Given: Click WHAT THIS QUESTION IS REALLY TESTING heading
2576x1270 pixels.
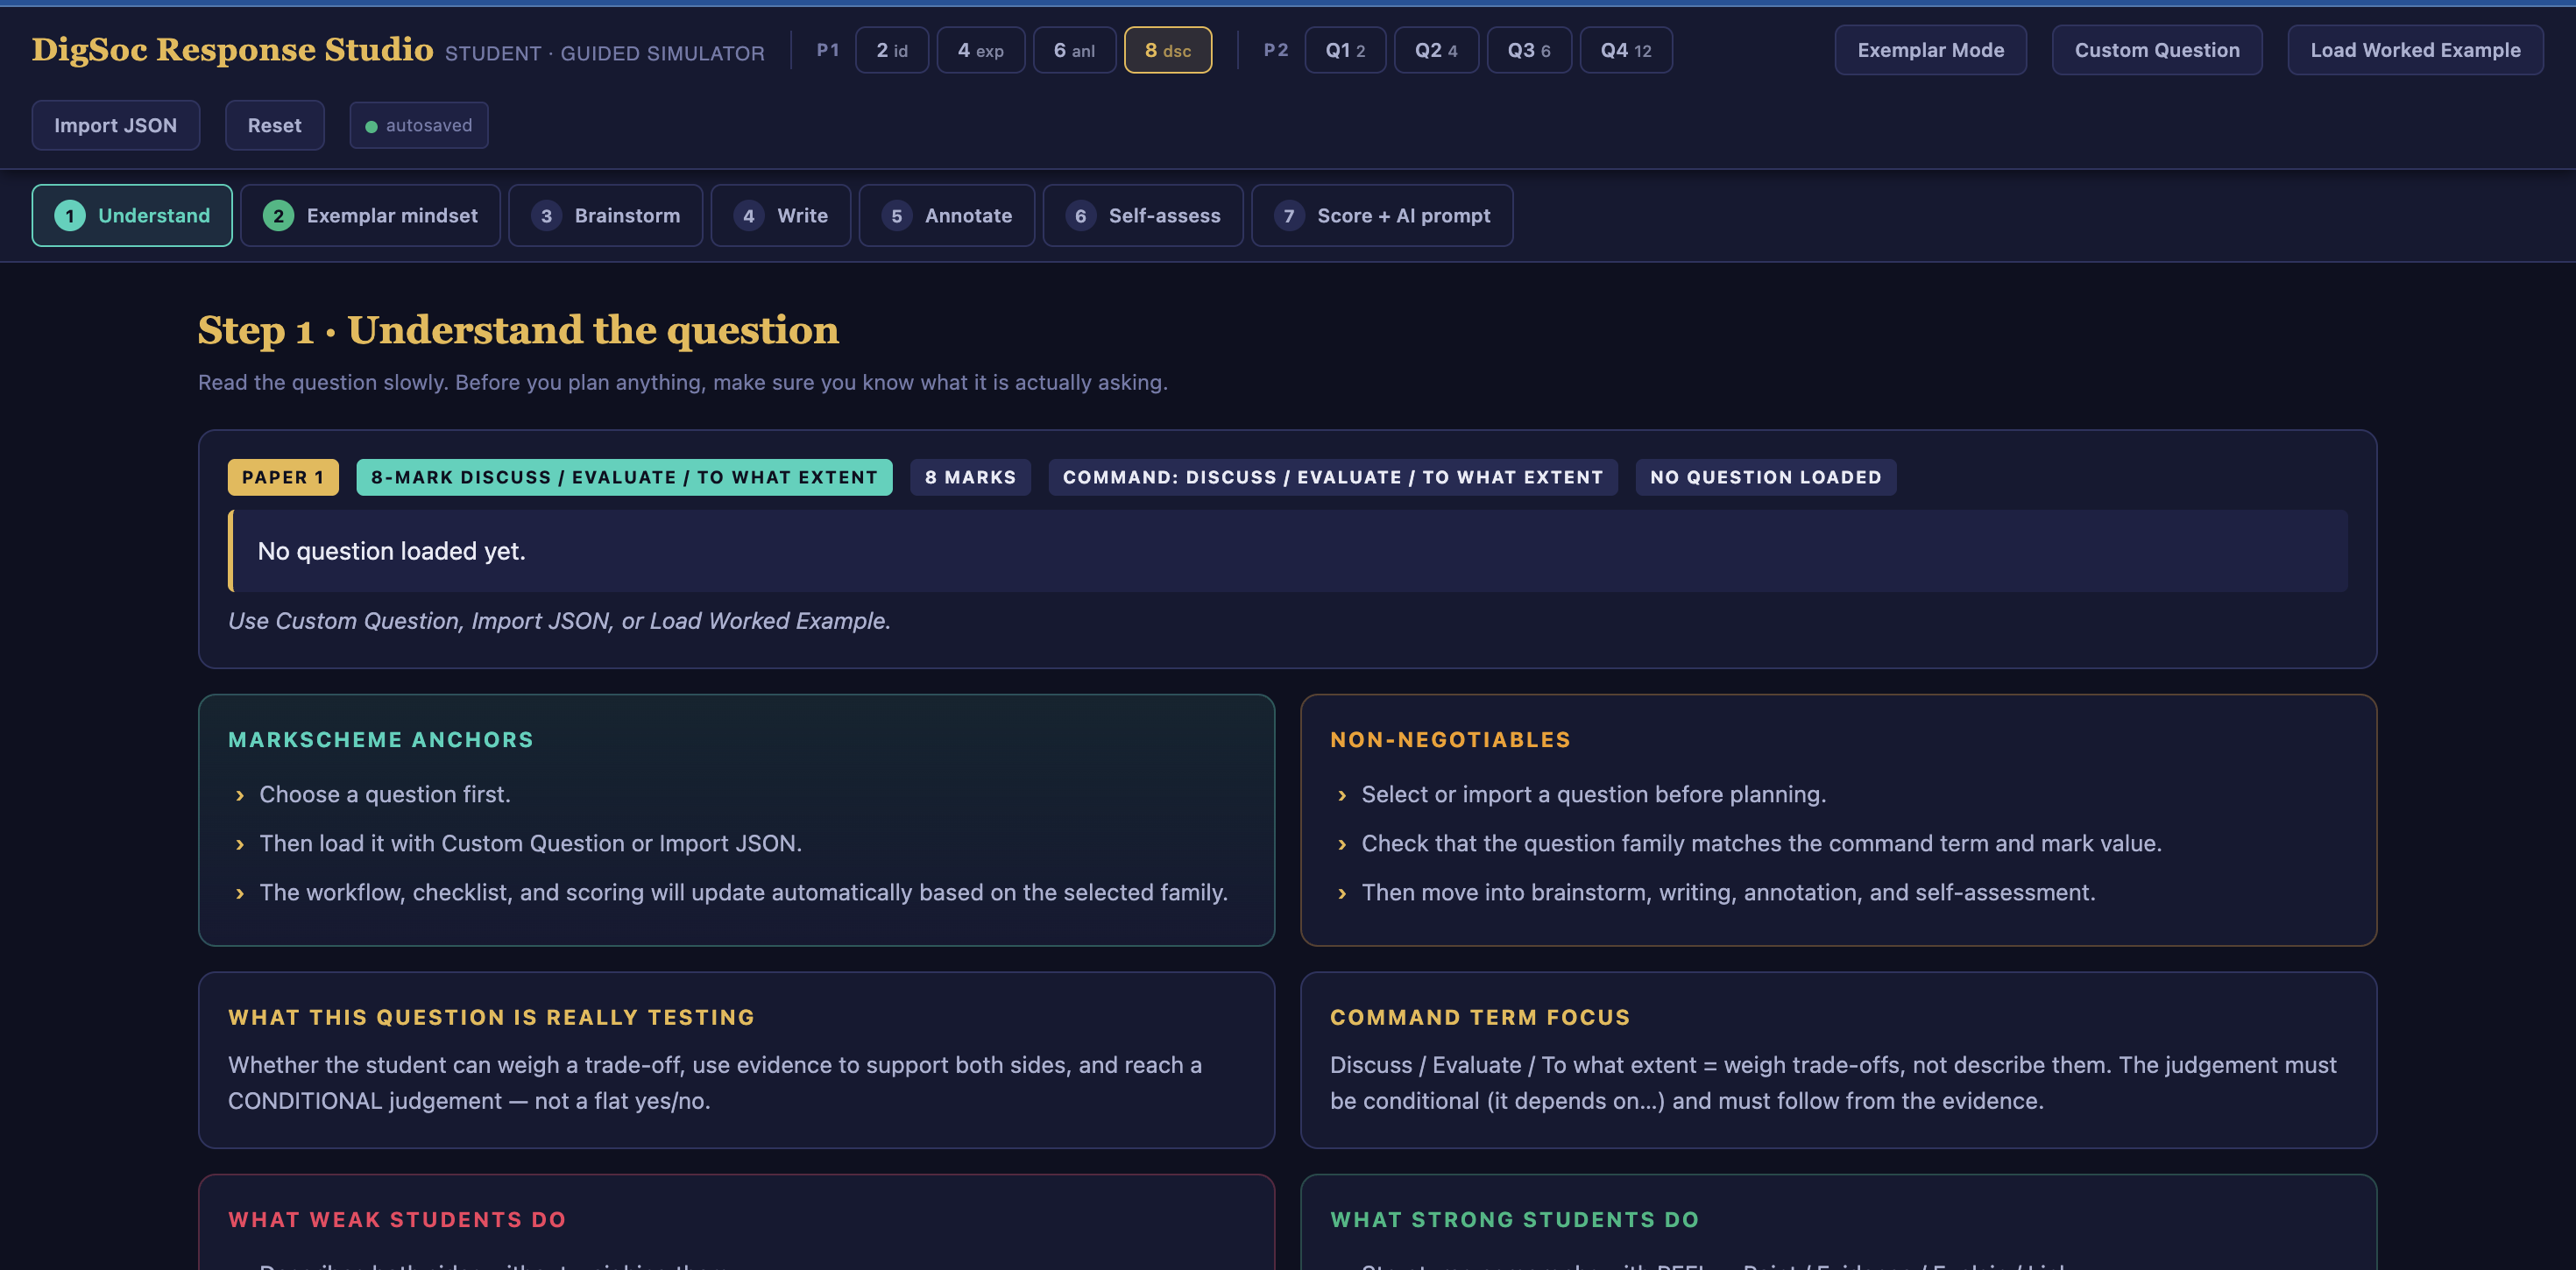Looking at the screenshot, I should pyautogui.click(x=491, y=1017).
